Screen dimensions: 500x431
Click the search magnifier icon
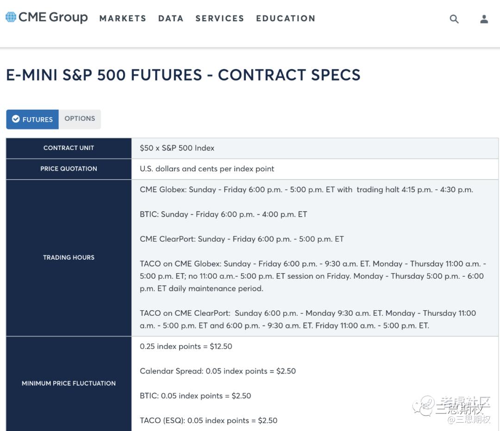coord(454,19)
